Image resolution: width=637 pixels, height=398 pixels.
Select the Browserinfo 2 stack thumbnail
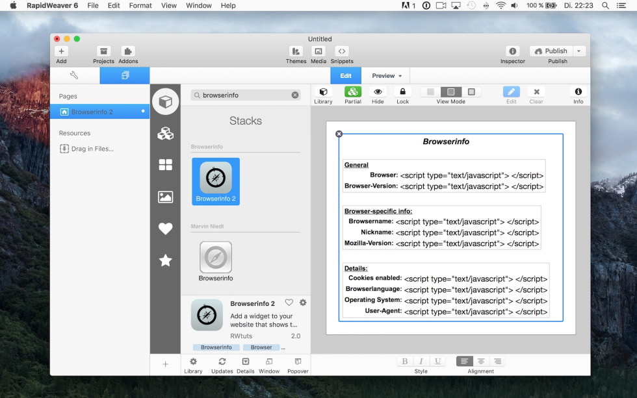(x=216, y=181)
